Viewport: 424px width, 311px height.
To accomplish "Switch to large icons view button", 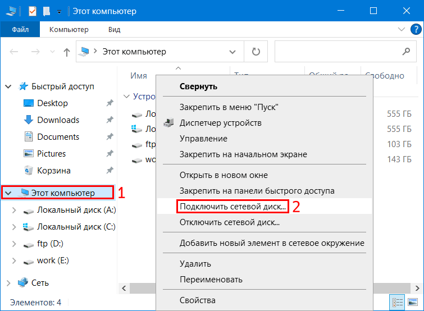I will click(413, 302).
